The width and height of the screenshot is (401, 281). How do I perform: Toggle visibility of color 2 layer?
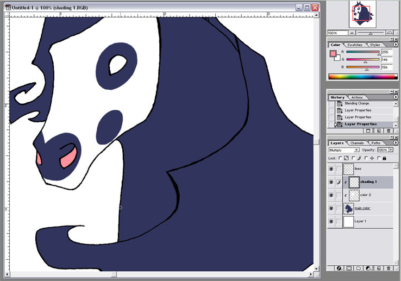[x=331, y=195]
